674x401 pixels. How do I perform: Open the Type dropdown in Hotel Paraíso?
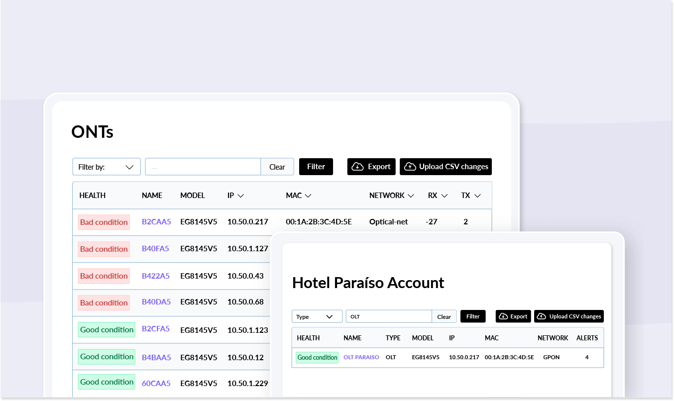(317, 316)
